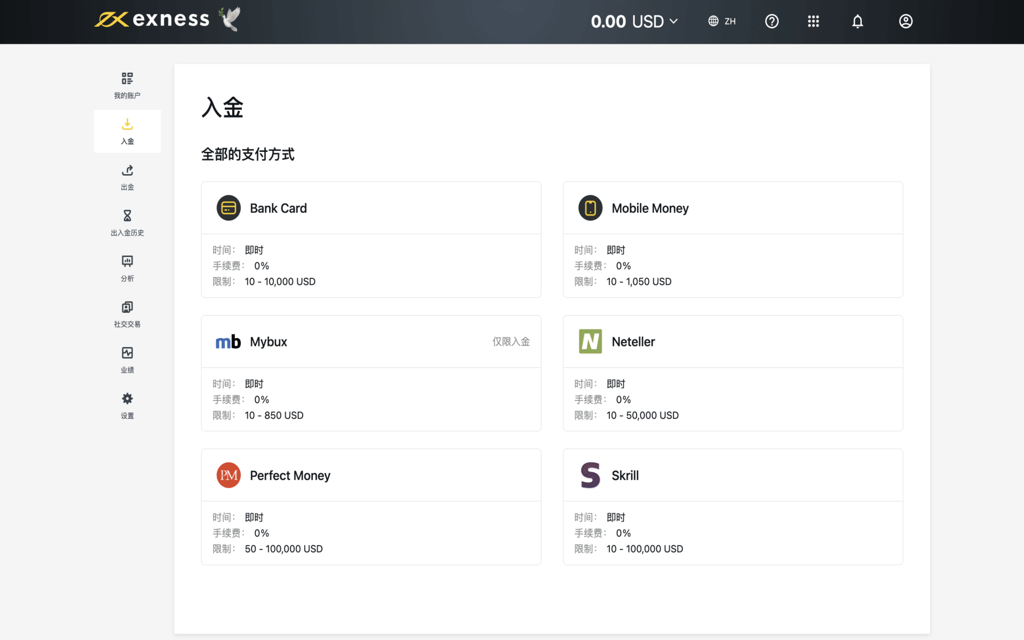This screenshot has width=1024, height=640.
Task: Click the Perfect Money PM logo
Action: pyautogui.click(x=229, y=476)
